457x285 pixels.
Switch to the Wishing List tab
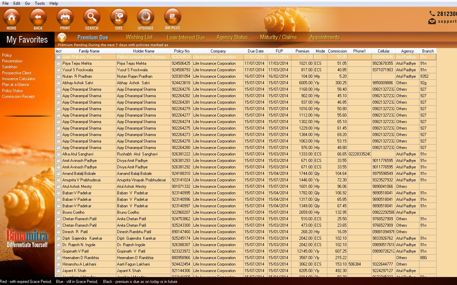(139, 37)
